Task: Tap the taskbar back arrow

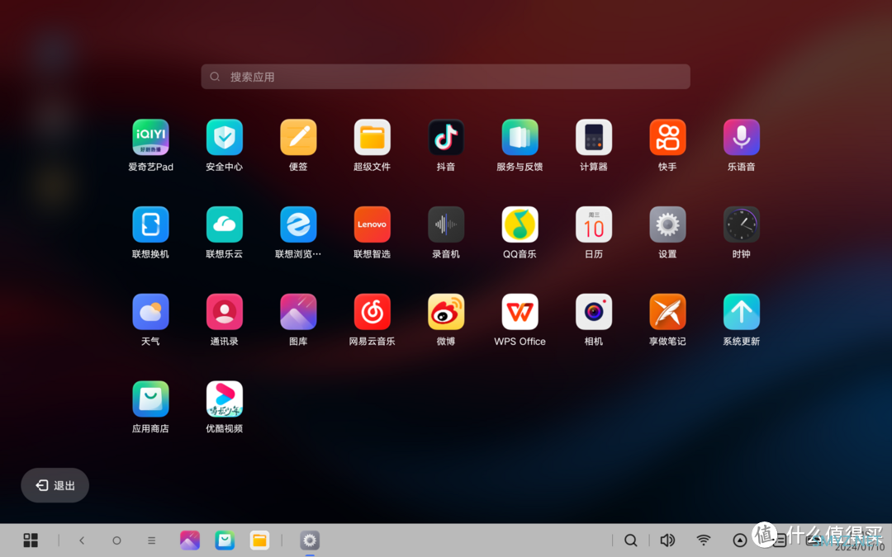Action: 82,540
